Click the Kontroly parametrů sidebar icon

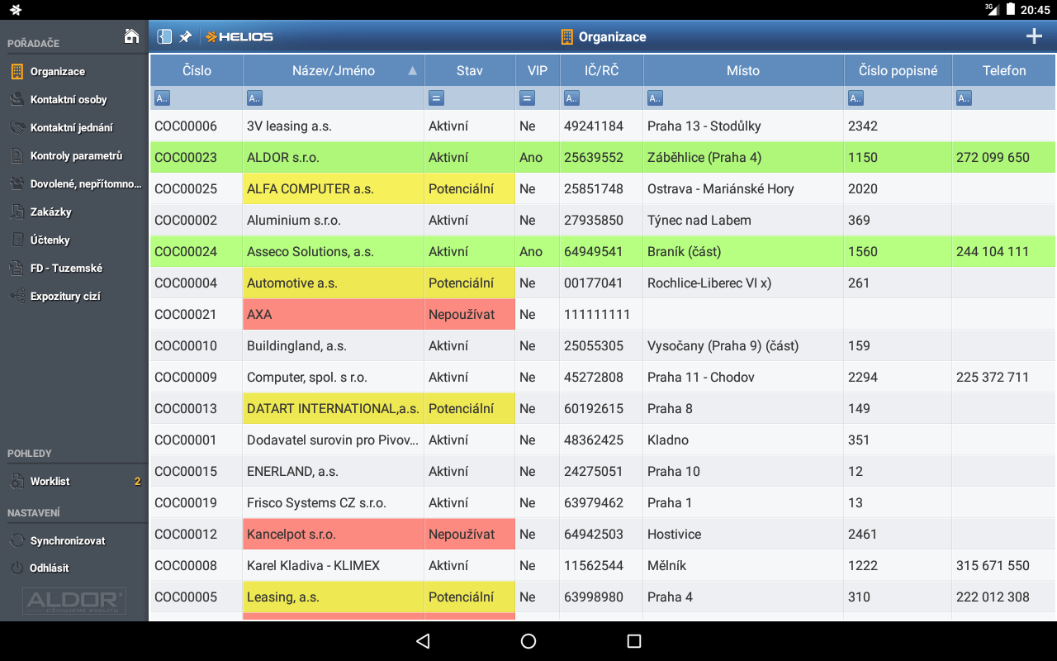click(17, 156)
